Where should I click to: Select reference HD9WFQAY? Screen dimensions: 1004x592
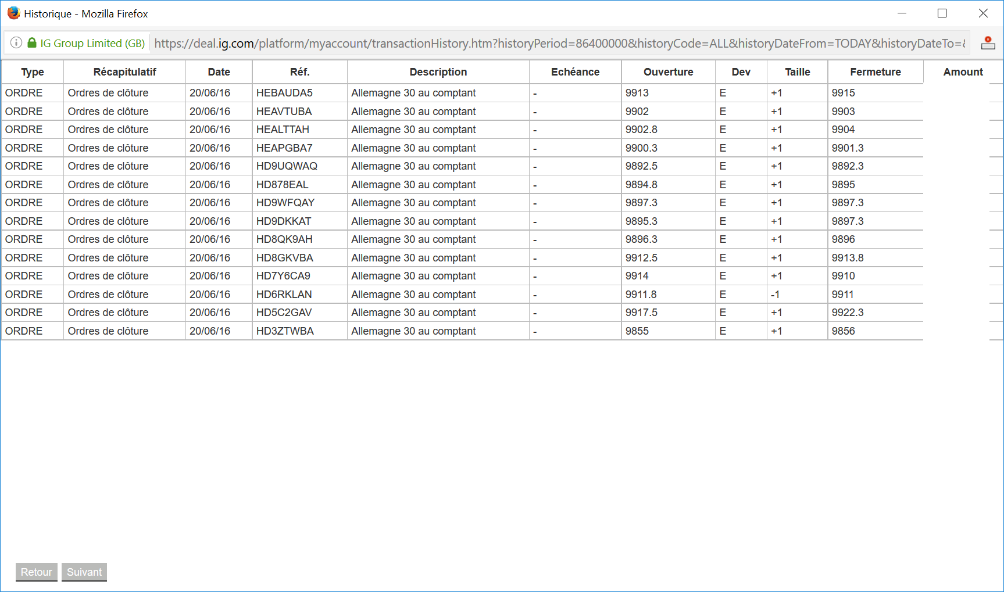click(285, 203)
